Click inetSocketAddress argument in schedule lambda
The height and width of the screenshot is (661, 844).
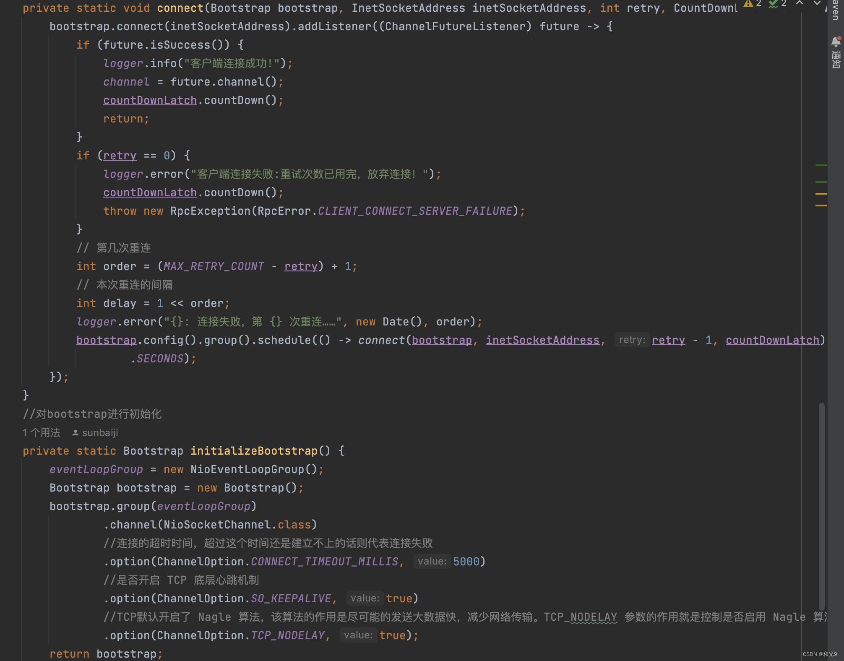coord(543,340)
